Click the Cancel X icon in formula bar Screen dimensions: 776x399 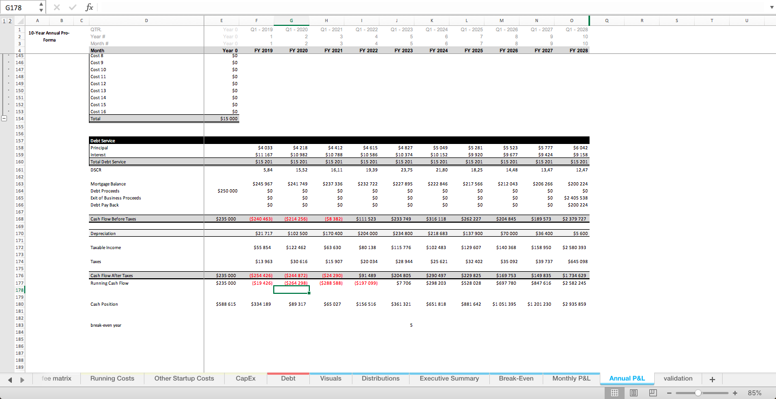click(x=56, y=7)
